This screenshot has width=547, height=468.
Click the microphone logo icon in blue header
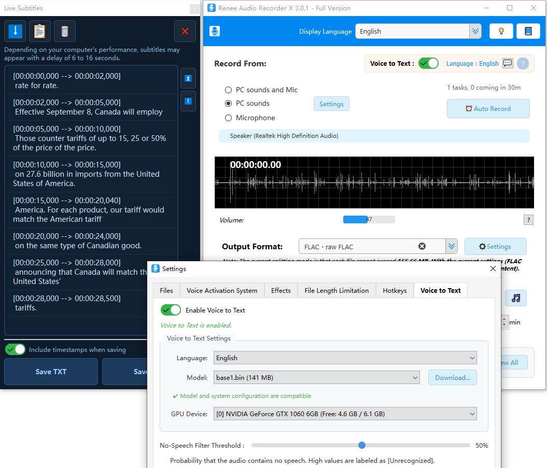click(x=215, y=31)
